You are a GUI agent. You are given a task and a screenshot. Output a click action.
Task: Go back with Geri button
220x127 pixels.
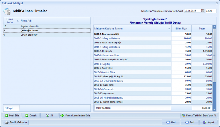(171, 122)
